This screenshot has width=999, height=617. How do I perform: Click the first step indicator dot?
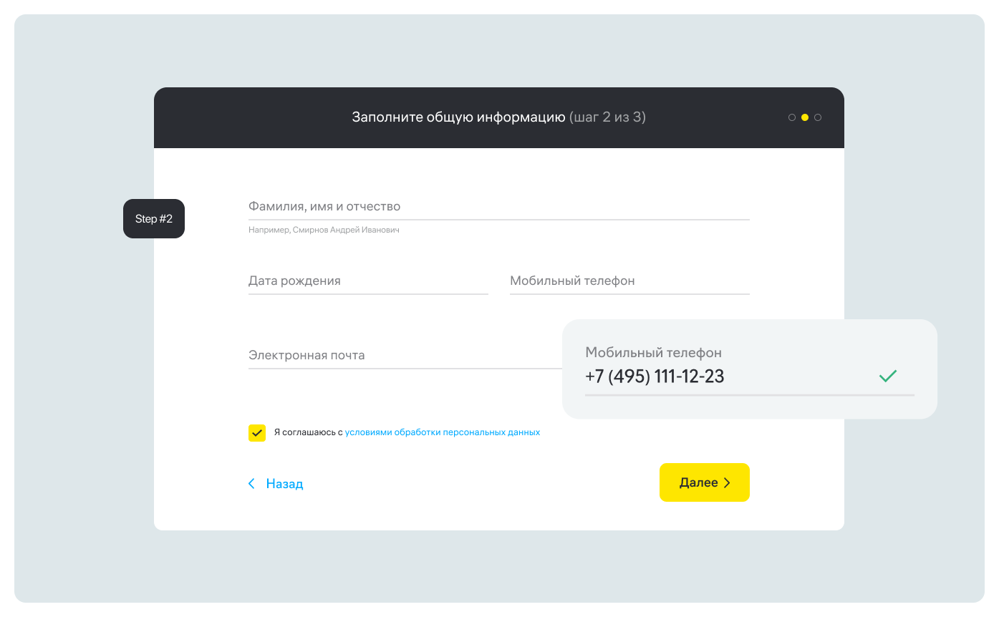click(791, 117)
